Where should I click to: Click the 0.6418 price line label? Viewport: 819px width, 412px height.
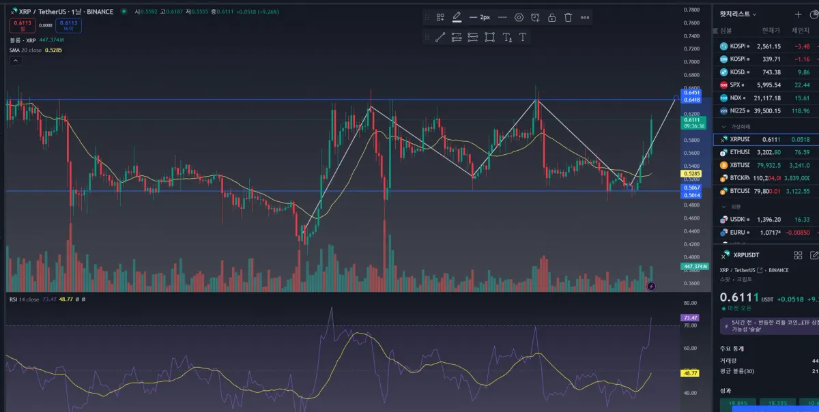tap(691, 100)
